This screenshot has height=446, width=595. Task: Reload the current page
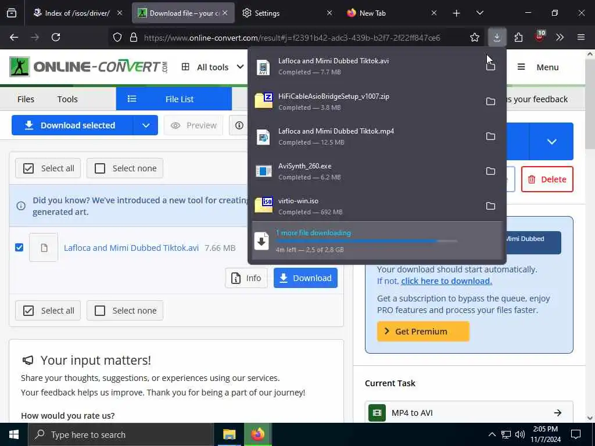56,37
